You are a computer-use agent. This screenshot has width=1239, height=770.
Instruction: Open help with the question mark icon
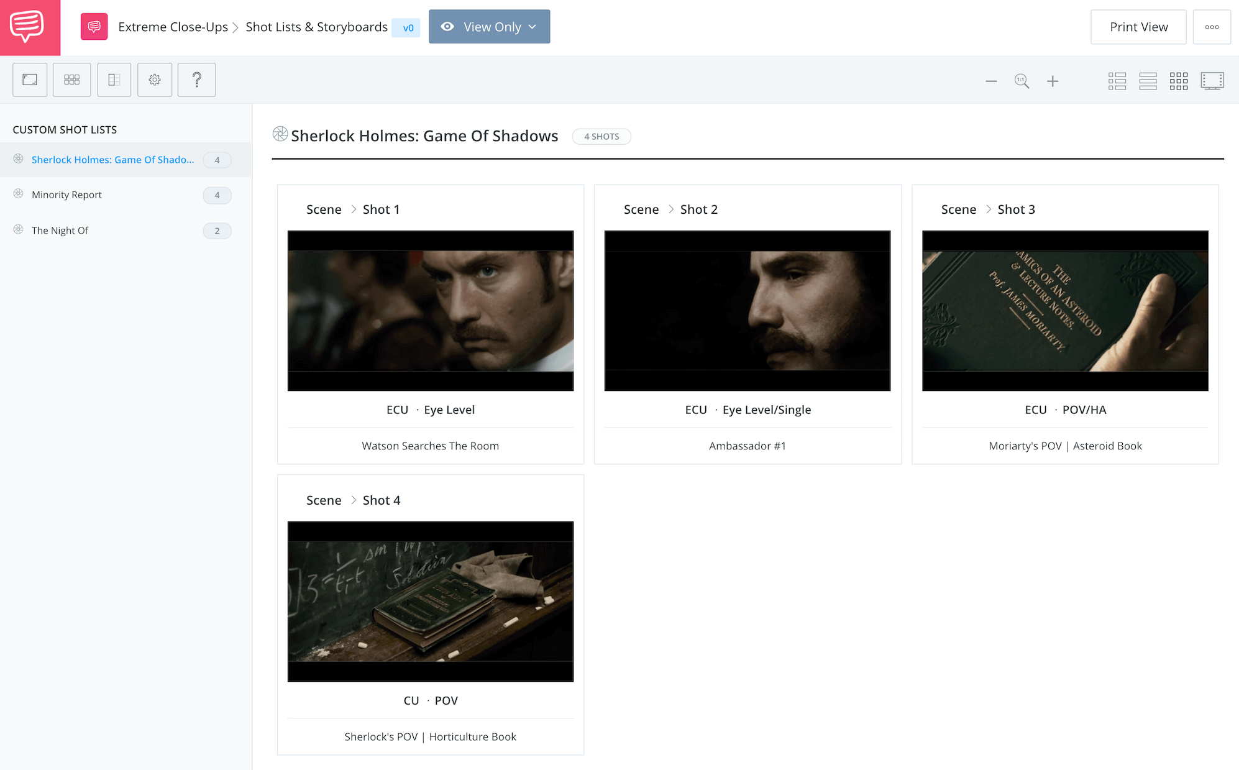[x=196, y=80]
